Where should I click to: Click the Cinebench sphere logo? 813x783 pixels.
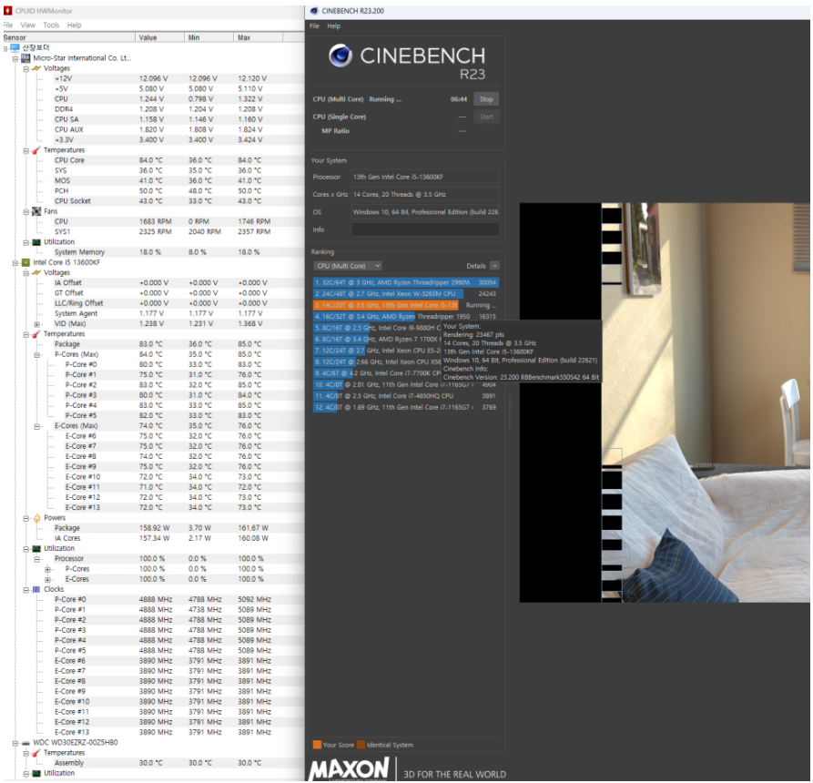pyautogui.click(x=340, y=56)
